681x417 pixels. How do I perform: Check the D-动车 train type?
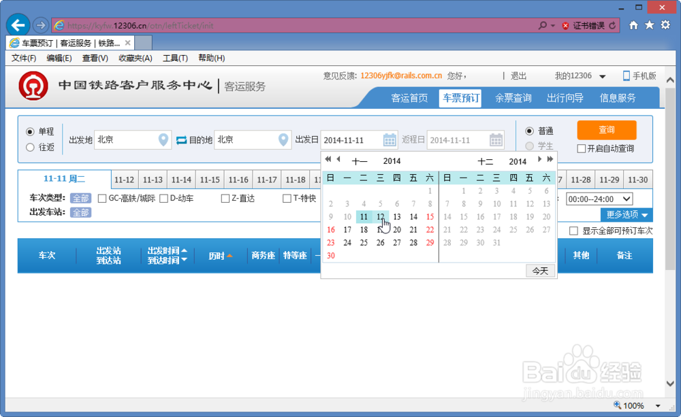point(163,199)
